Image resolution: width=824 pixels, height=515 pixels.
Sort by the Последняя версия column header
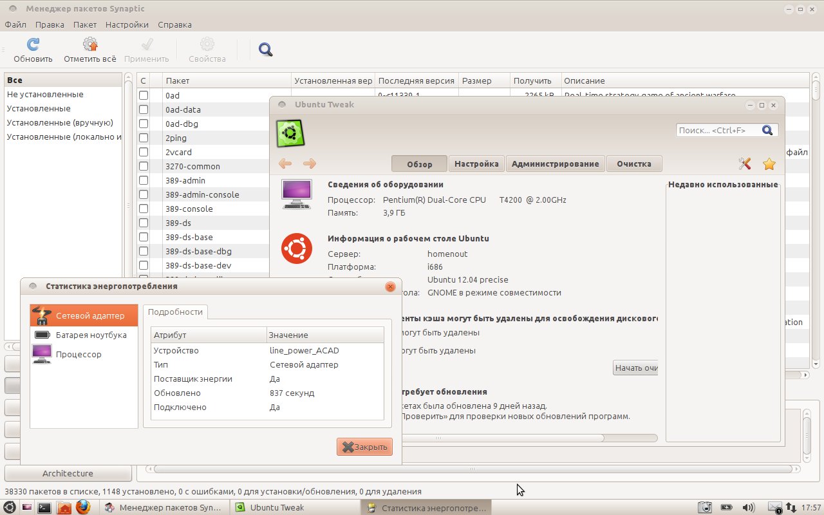[417, 80]
